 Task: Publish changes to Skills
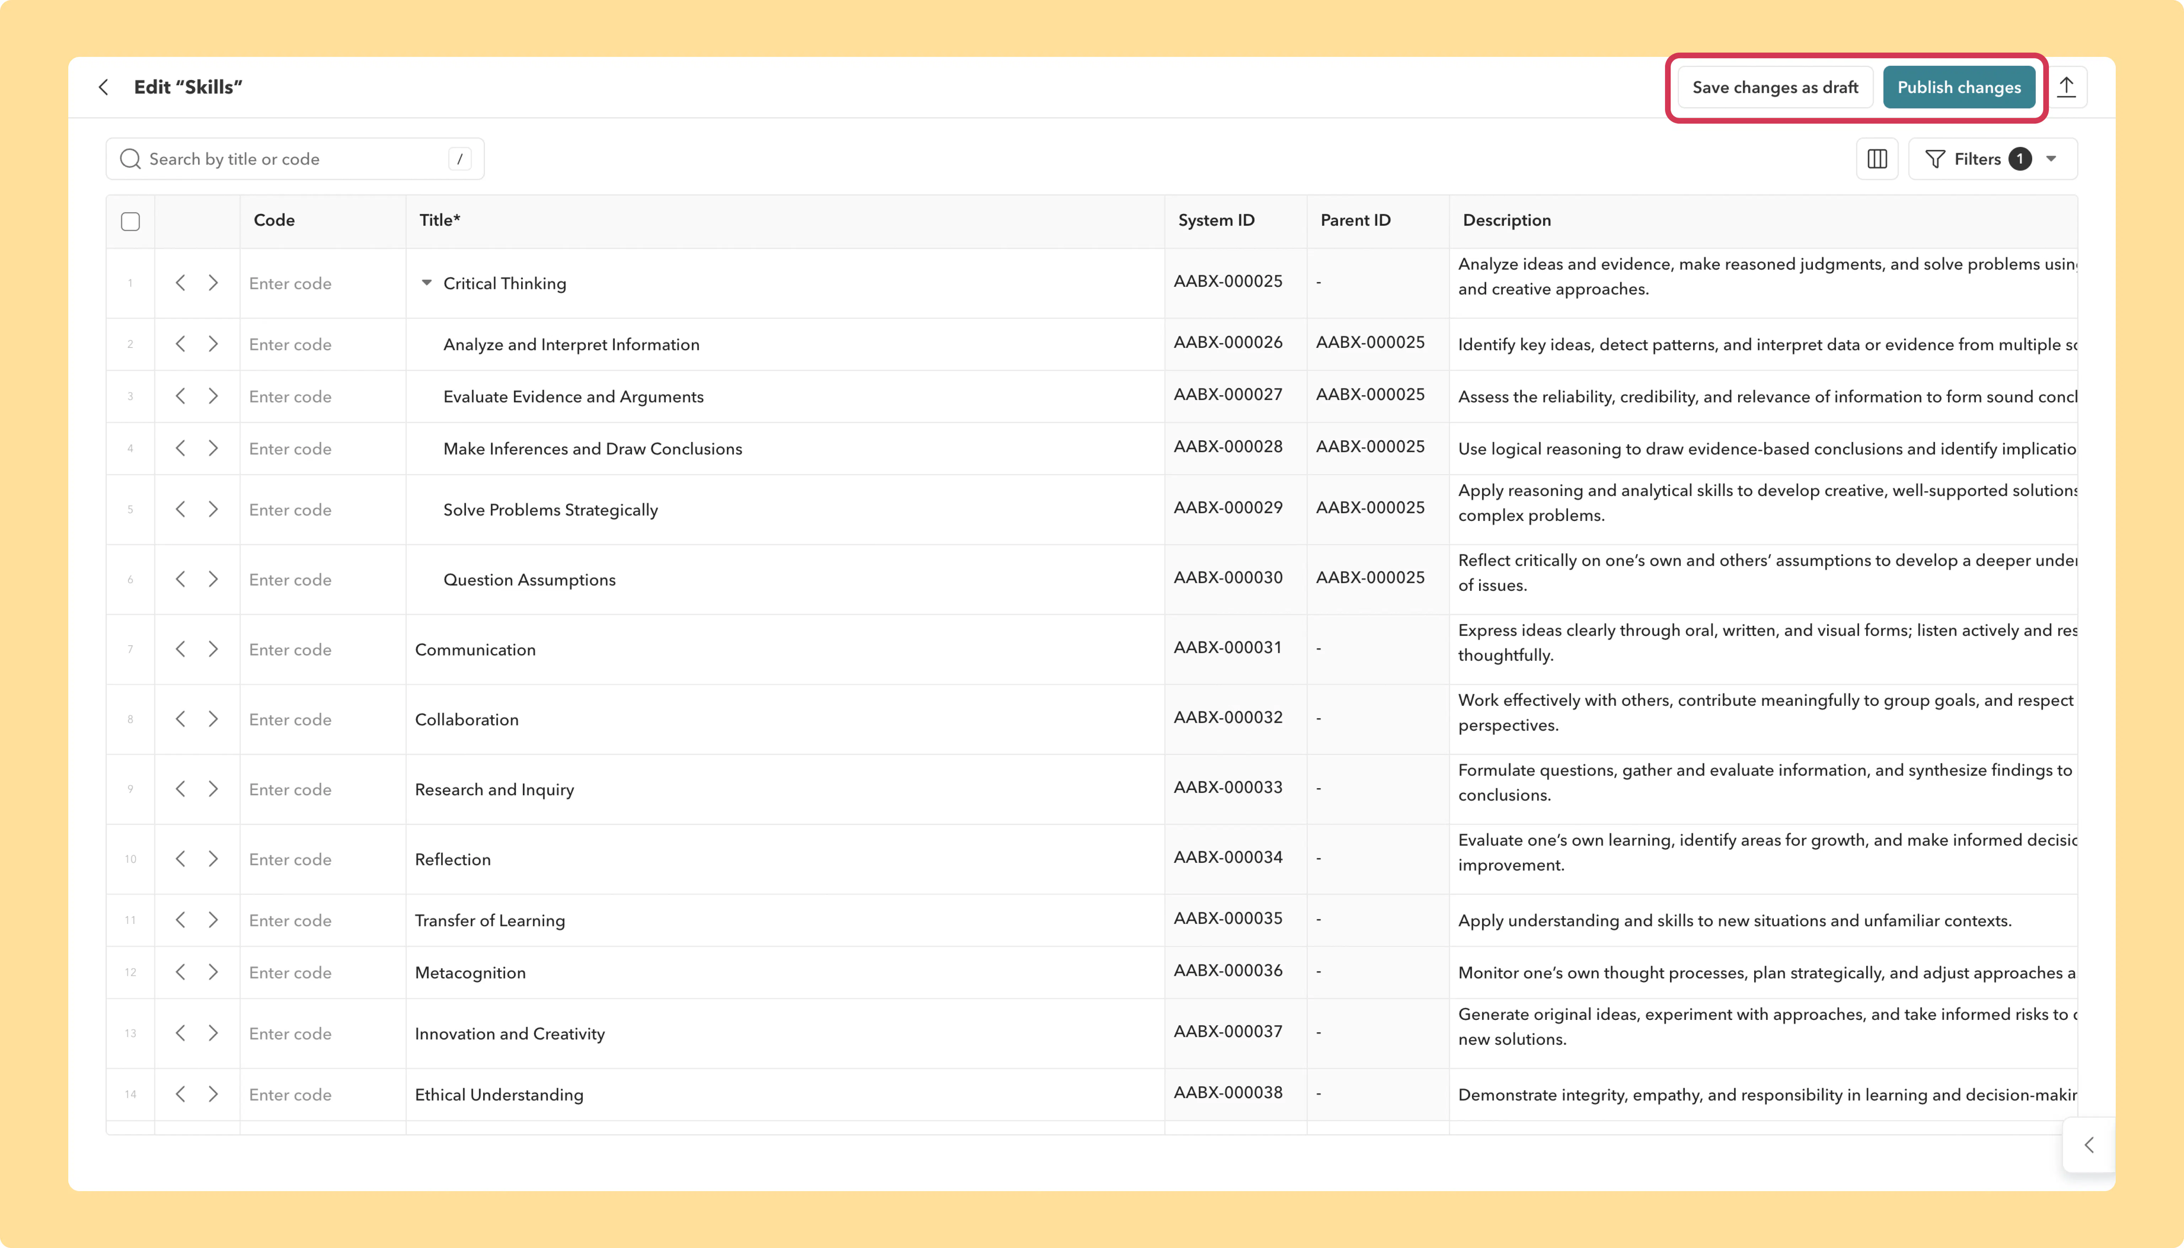click(1959, 87)
